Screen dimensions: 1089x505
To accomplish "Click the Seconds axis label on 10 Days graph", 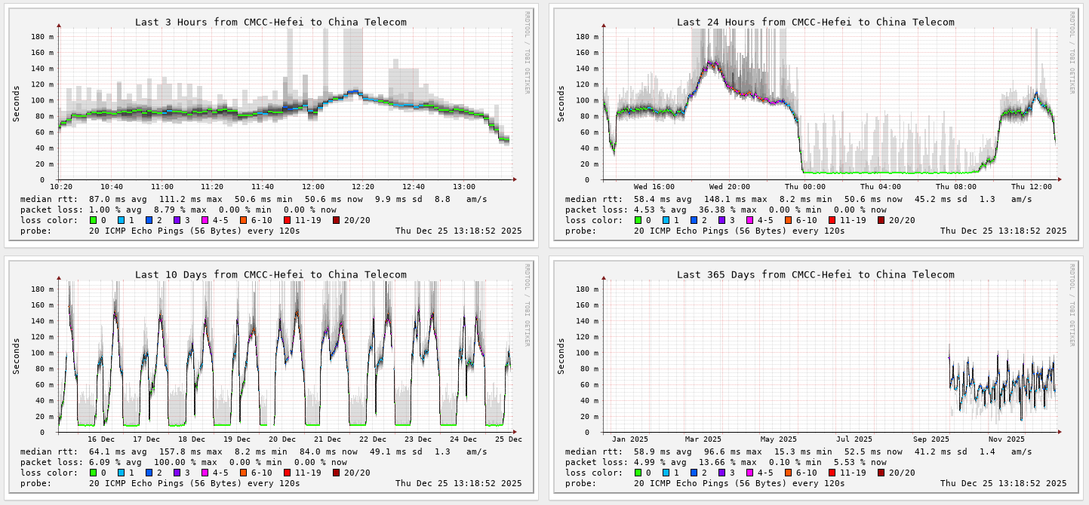I will coord(17,357).
